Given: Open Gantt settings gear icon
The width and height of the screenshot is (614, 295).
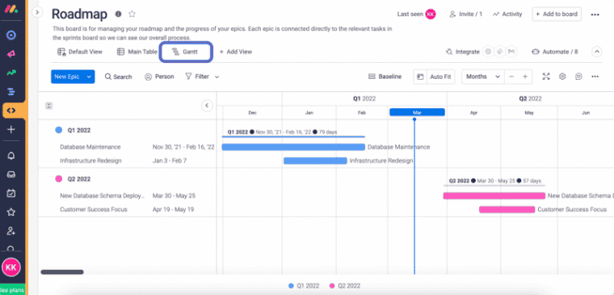Looking at the screenshot, I should [562, 77].
